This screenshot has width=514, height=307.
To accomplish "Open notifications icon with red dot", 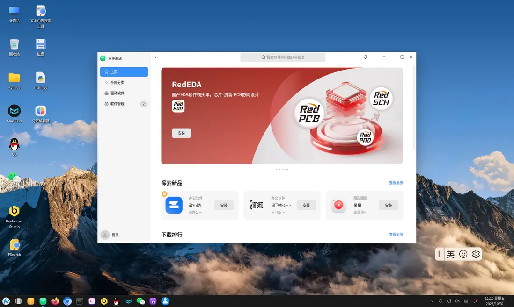I will pyautogui.click(x=475, y=301).
